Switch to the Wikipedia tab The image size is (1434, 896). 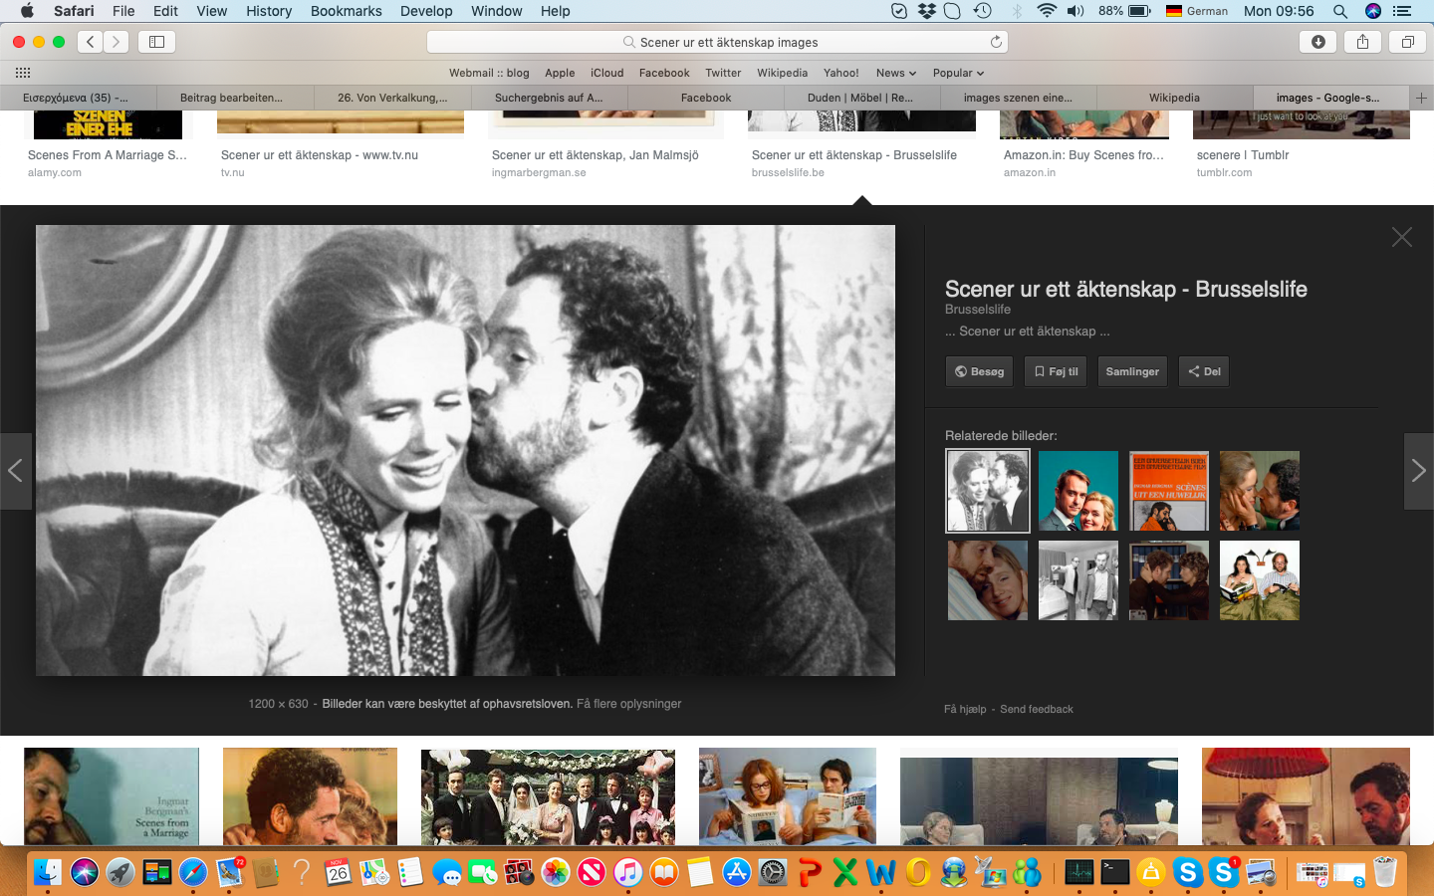(x=1174, y=98)
